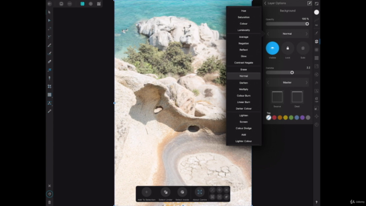
Task: Toggle Solo for the layer
Action: tap(303, 48)
